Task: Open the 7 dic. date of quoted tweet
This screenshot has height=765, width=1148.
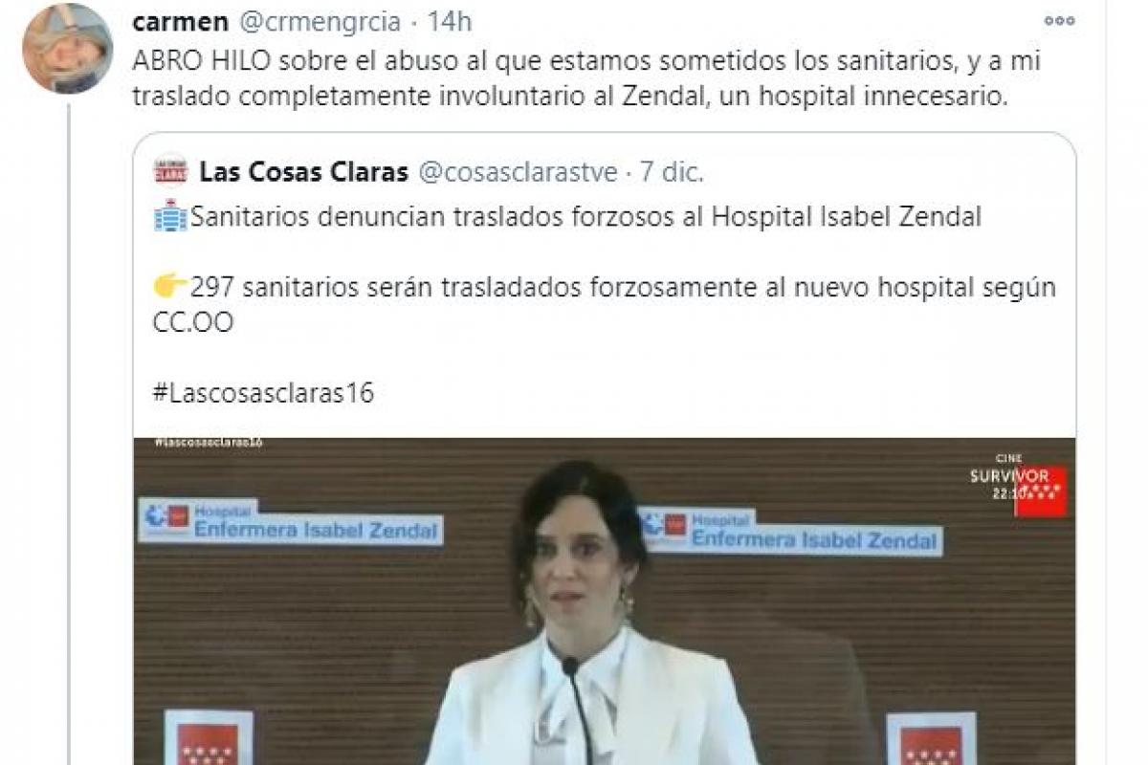Action: [672, 172]
